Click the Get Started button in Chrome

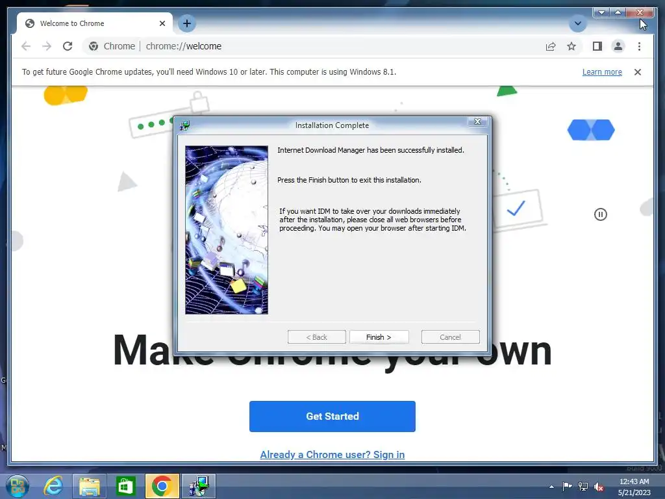tap(332, 416)
